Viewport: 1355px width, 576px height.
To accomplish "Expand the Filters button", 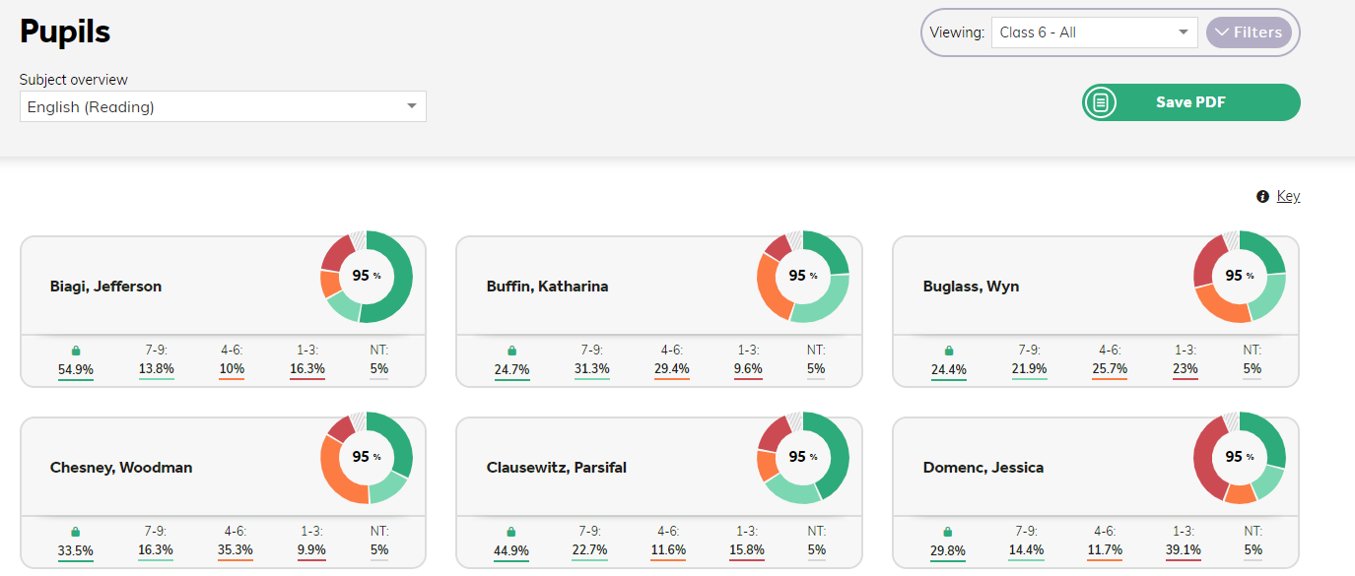I will click(1249, 32).
